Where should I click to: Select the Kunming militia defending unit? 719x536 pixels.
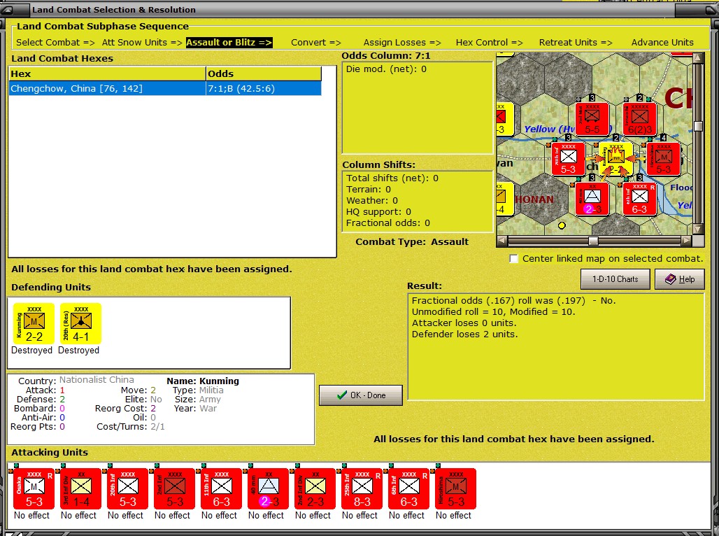[x=34, y=323]
